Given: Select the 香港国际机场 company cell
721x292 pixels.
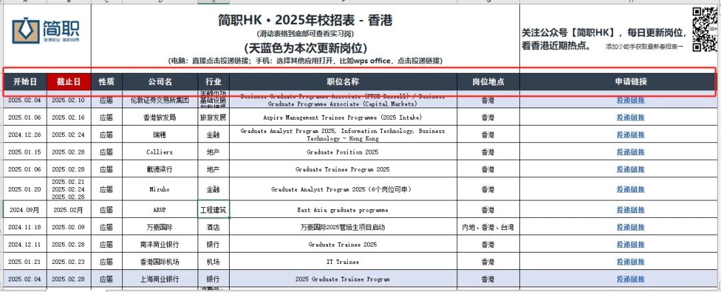Looking at the screenshot, I should [160, 262].
